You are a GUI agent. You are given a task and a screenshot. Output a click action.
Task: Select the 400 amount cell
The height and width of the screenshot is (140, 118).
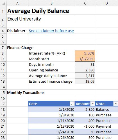click(85, 121)
